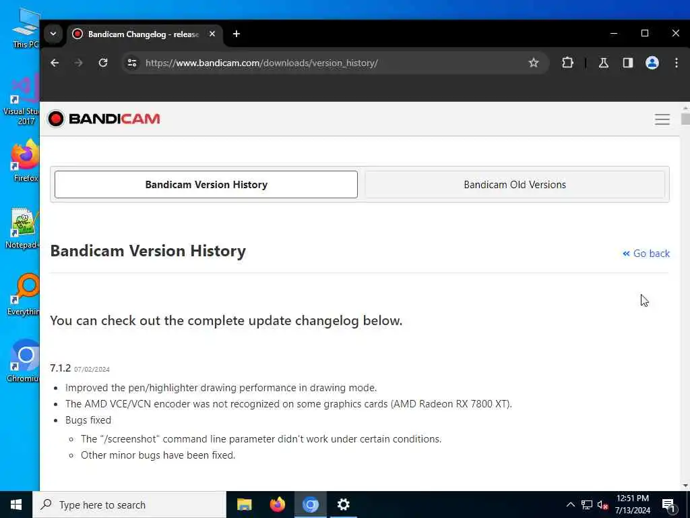The height and width of the screenshot is (518, 690).
Task: Click the scrollbar down arrow
Action: coord(685,486)
